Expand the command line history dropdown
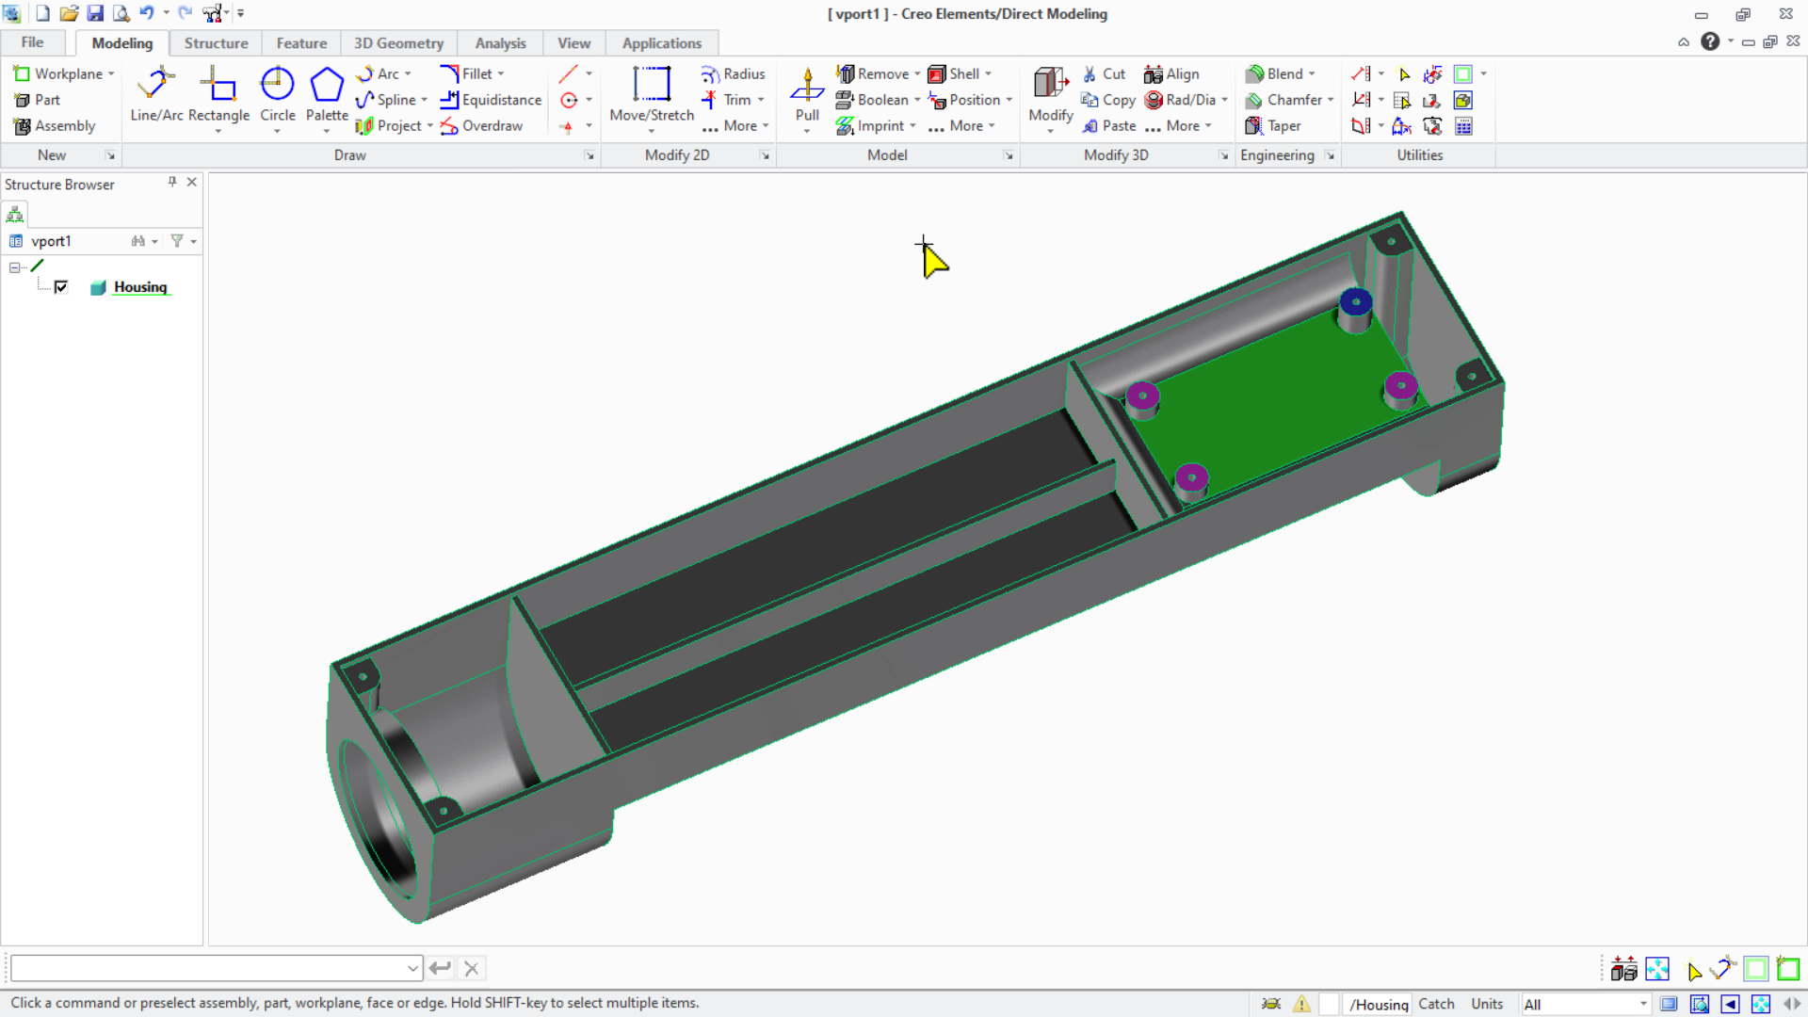This screenshot has height=1017, width=1808. 412,968
